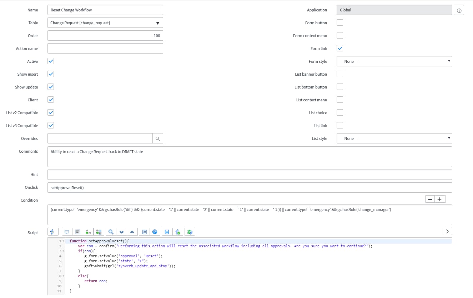The image size is (473, 298).
Task: Uncheck the Client checkbox
Action: tap(51, 100)
